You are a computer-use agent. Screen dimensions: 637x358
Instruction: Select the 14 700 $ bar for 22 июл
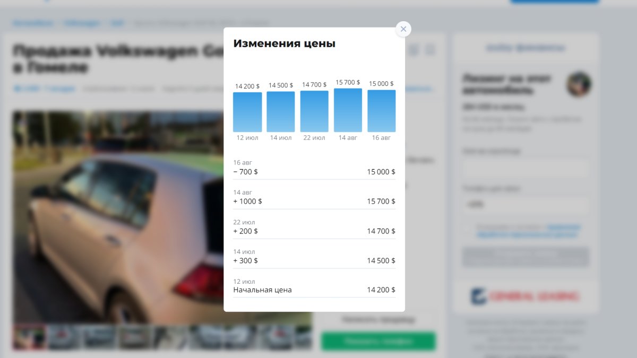coord(314,111)
